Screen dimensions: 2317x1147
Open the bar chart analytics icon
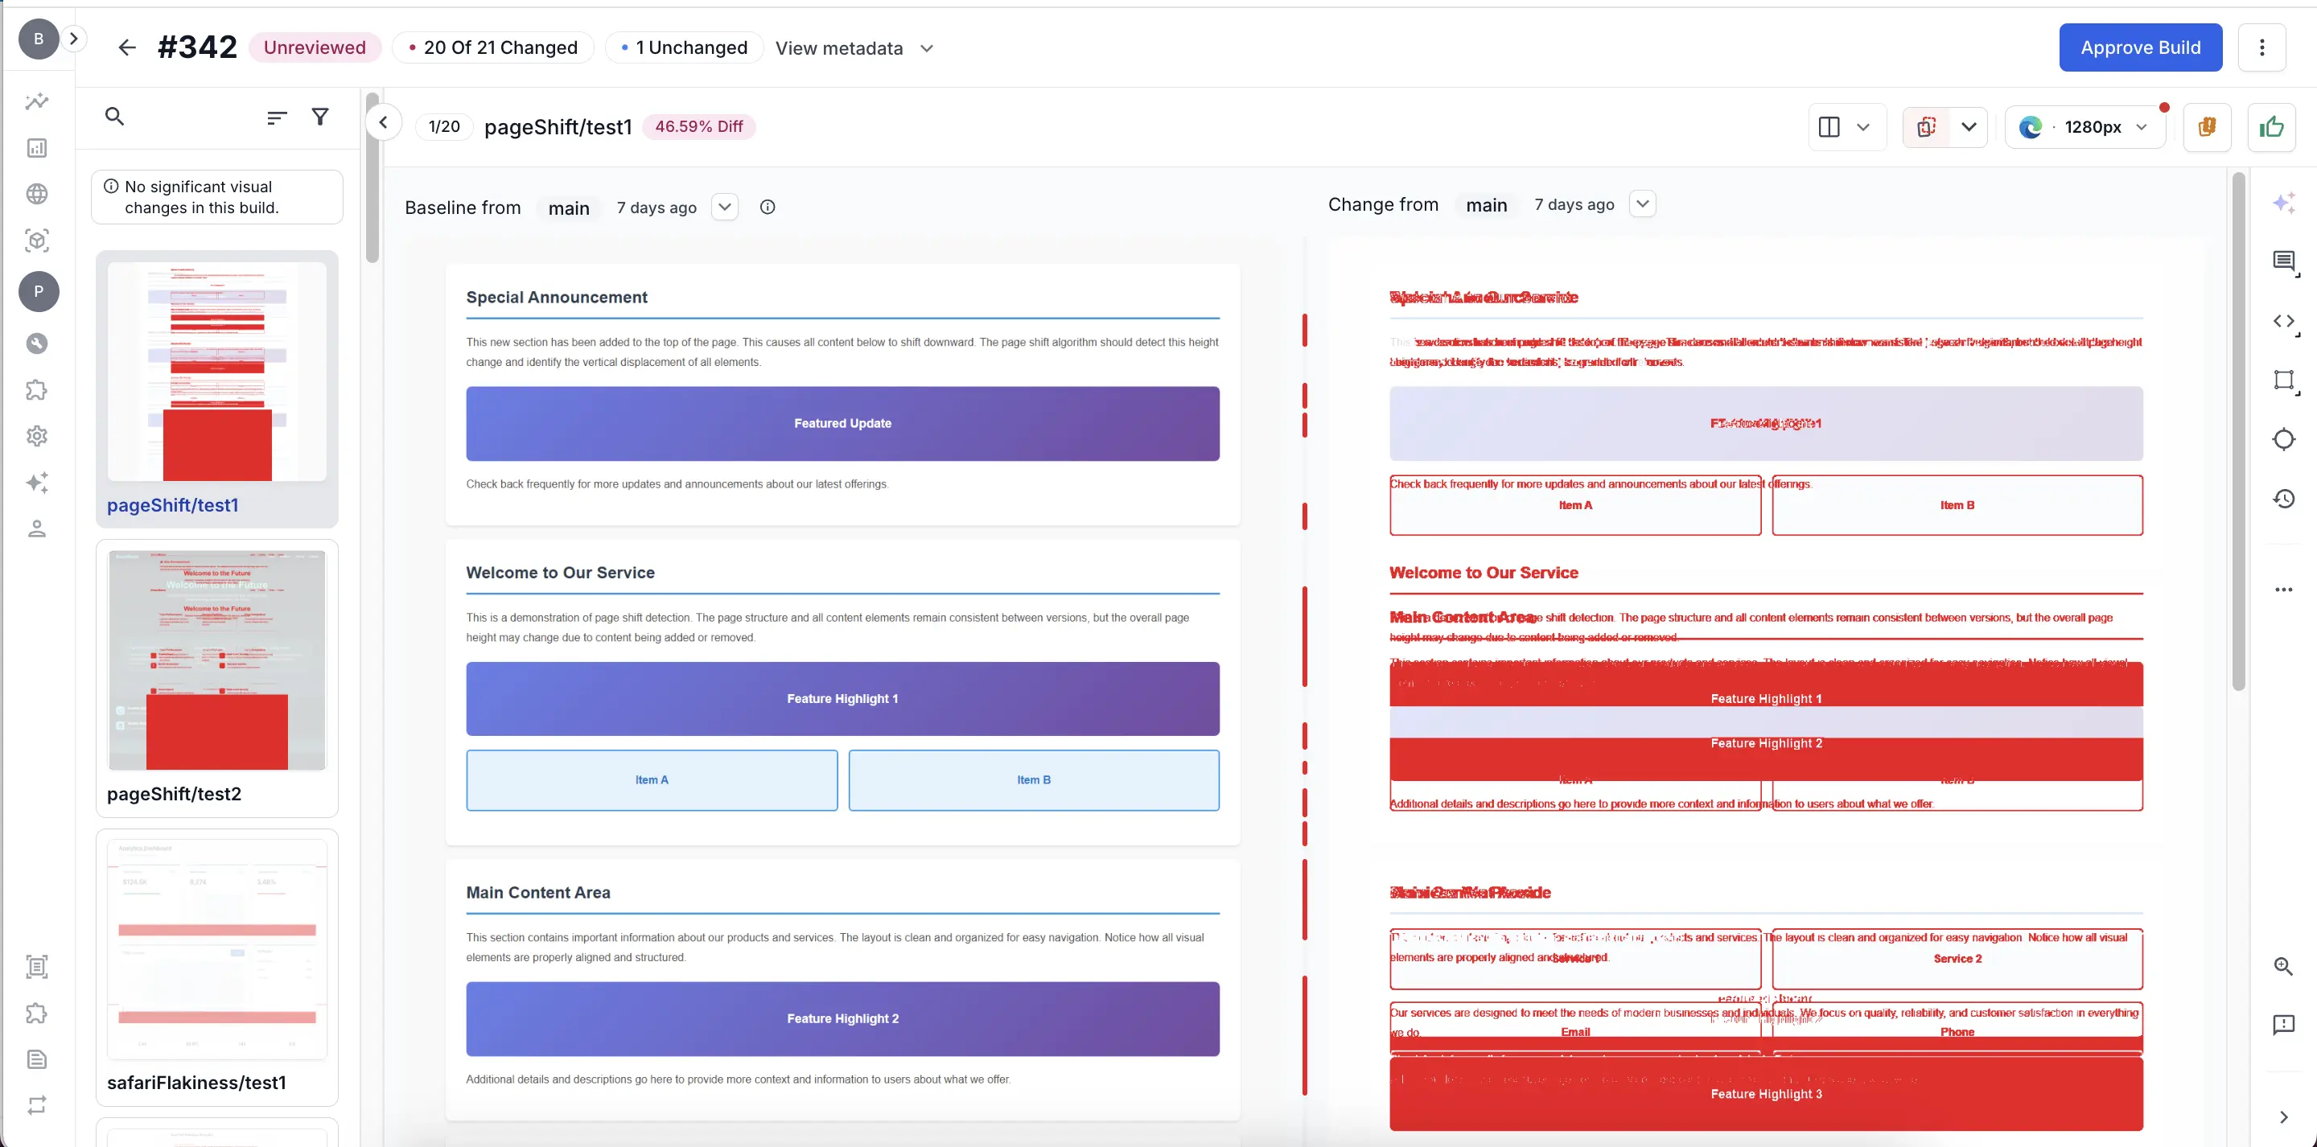click(x=37, y=147)
